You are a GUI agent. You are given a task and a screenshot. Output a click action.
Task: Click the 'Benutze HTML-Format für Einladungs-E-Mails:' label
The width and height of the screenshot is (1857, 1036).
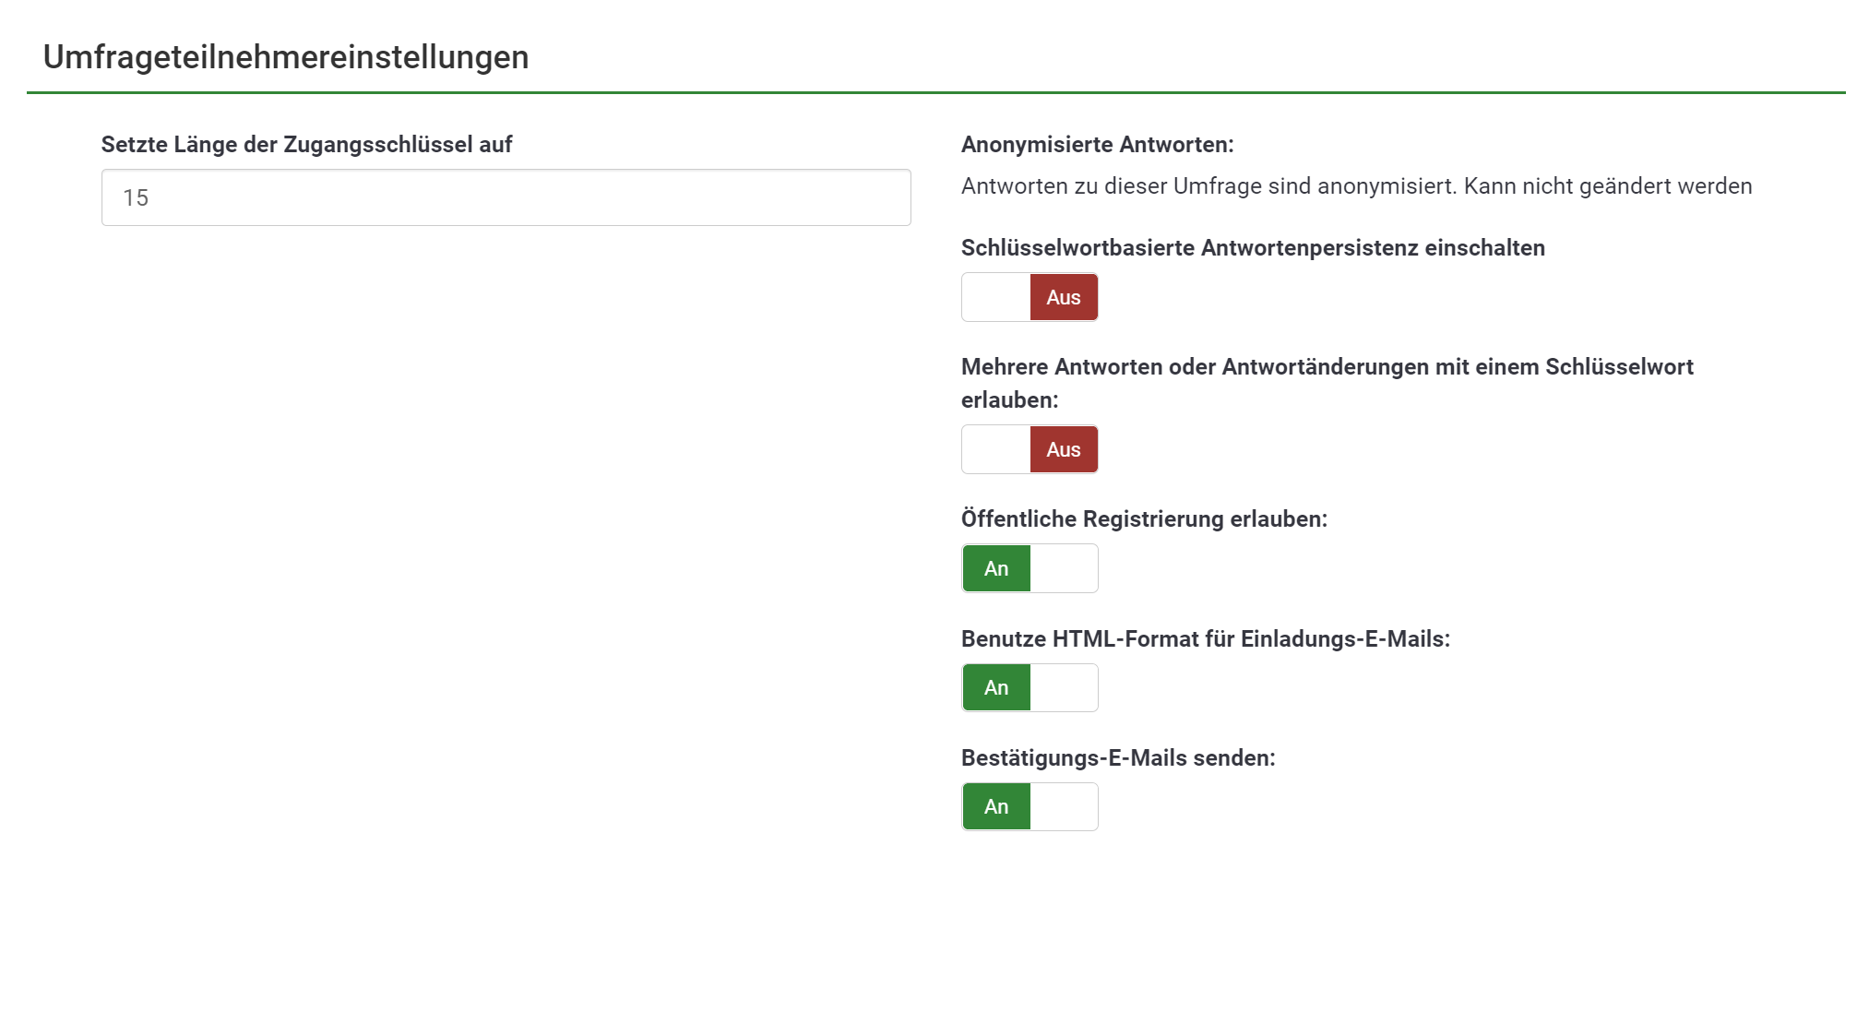tap(1205, 639)
